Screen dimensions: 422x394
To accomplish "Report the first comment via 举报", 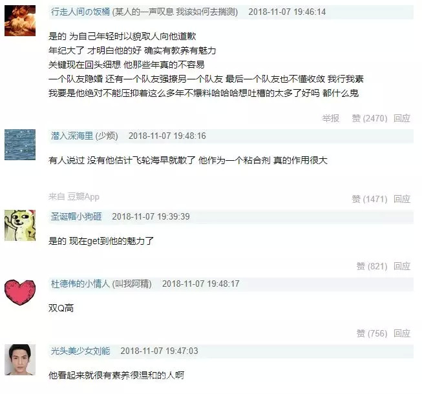I will (x=330, y=118).
